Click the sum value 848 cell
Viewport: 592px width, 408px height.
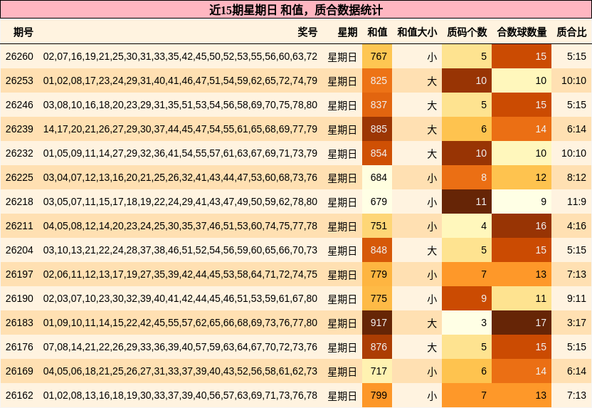377,250
